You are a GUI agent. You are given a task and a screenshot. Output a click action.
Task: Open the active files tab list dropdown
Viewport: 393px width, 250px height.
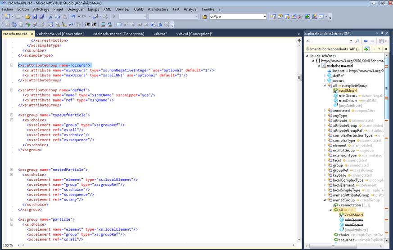299,34
